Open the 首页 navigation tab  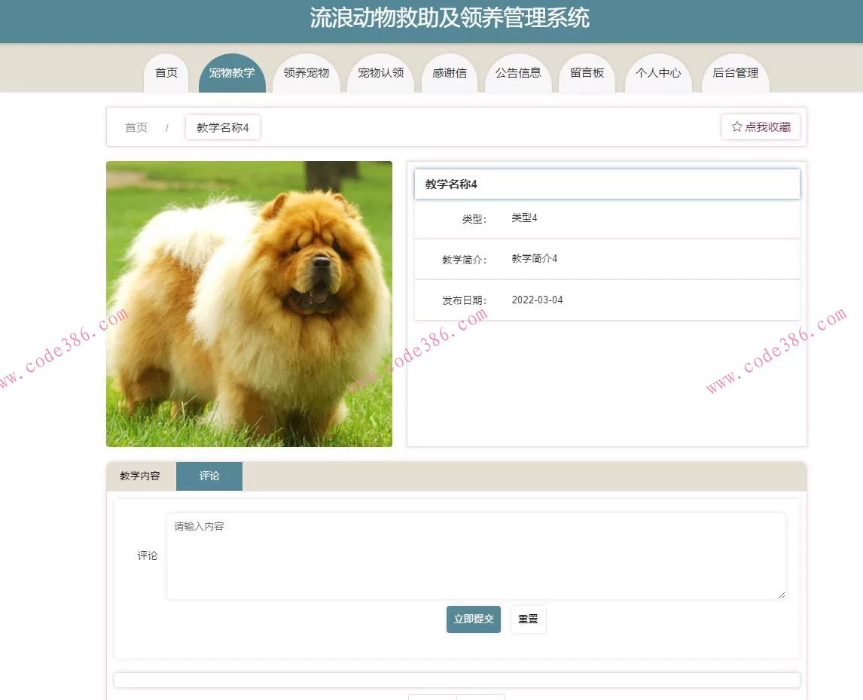tap(165, 73)
